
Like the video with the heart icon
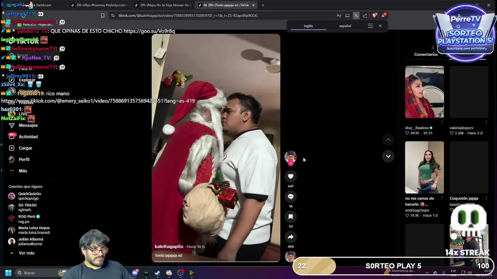[x=290, y=176]
